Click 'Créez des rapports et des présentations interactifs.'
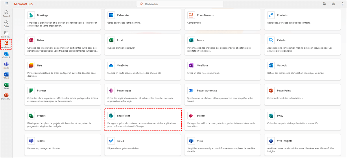Screen dimensions: 347x158 tap(293, 123)
